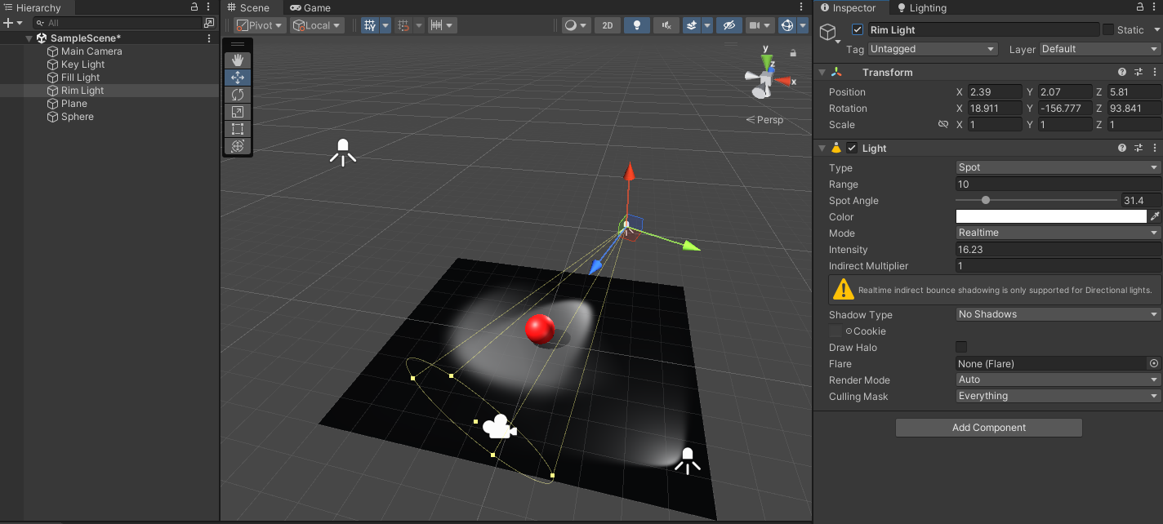Enable the Draw Halo checkbox
The image size is (1163, 524).
[960, 346]
